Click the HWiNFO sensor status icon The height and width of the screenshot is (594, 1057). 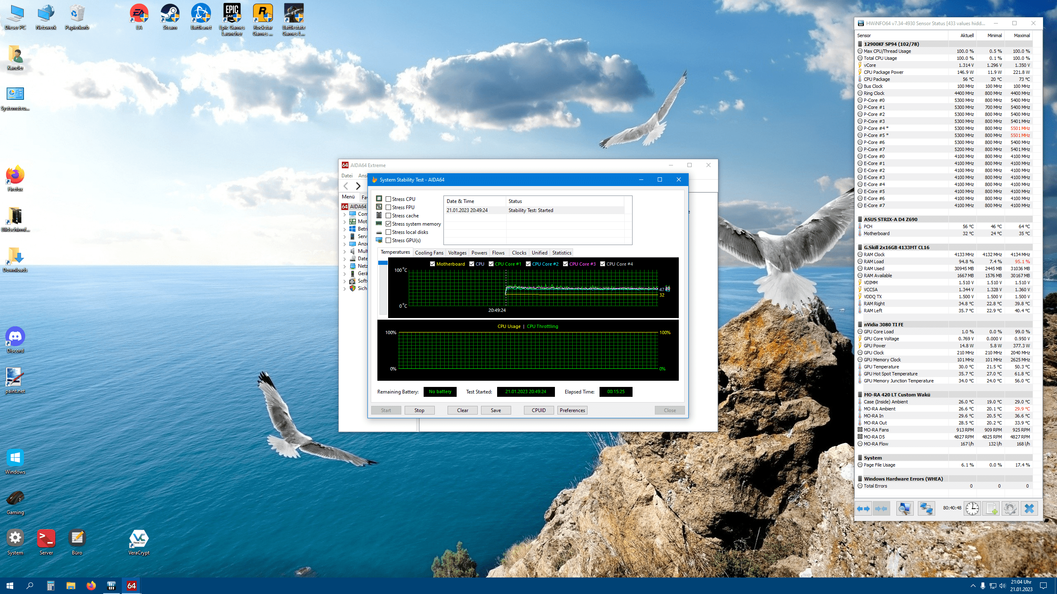coord(860,23)
